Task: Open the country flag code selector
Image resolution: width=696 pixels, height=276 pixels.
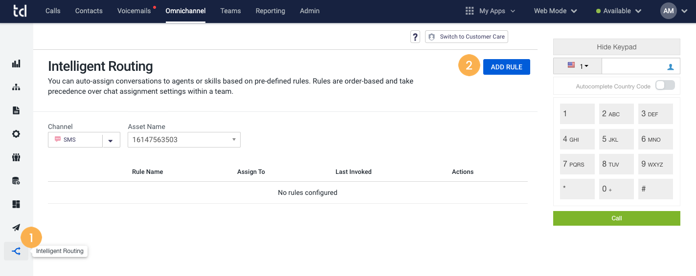Action: 578,66
